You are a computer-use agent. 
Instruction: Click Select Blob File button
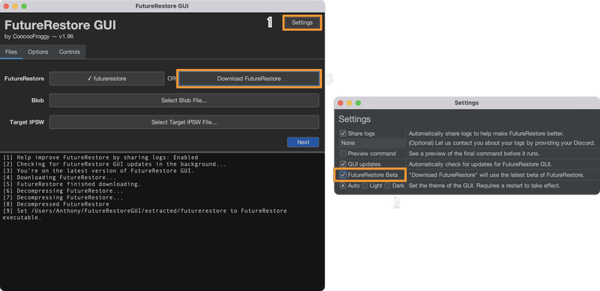[184, 100]
